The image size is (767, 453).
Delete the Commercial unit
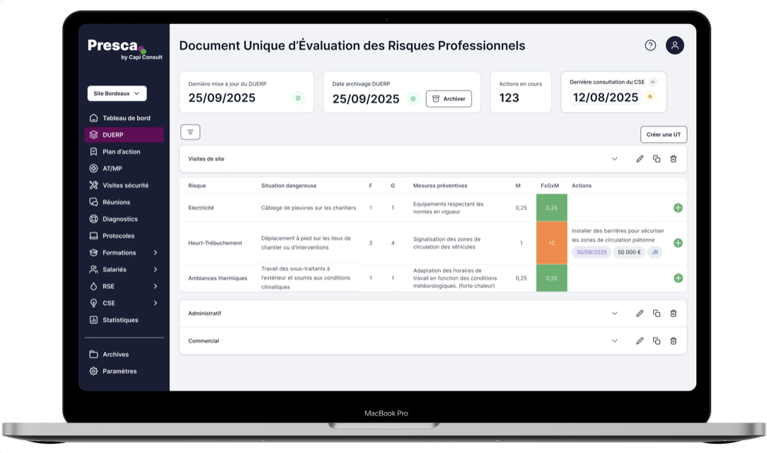(674, 341)
